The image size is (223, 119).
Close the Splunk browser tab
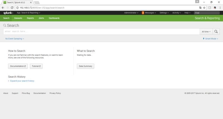[x=31, y=3]
